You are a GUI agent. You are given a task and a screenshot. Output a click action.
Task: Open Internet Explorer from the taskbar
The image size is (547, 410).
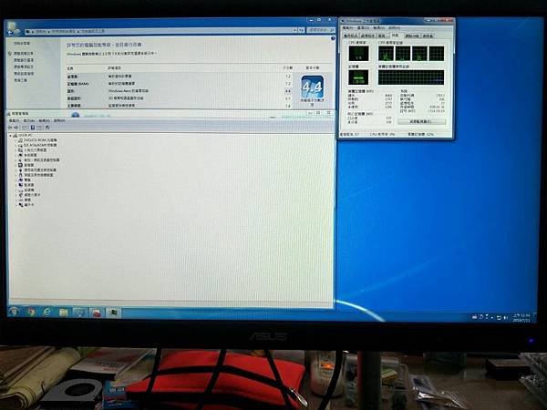46,312
